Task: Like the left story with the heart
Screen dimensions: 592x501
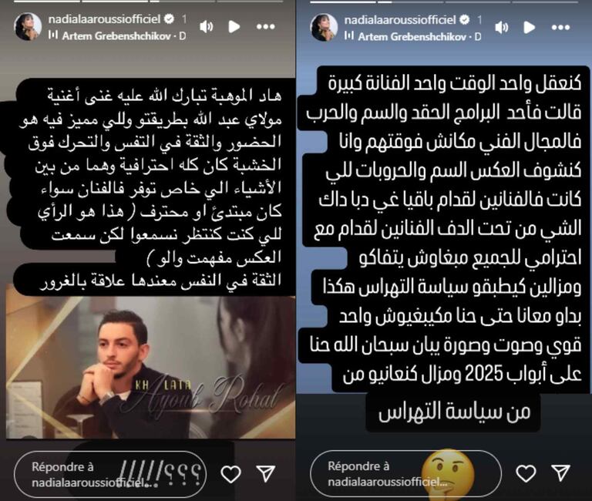Action: coord(230,474)
